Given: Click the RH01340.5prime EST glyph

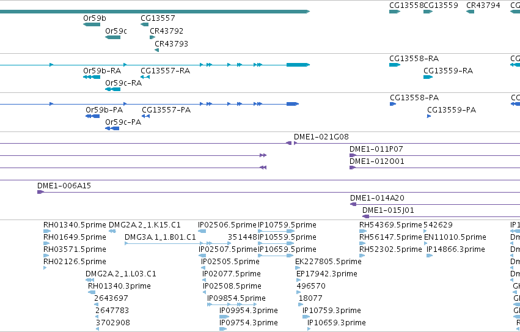Looking at the screenshot, I should (x=47, y=231).
